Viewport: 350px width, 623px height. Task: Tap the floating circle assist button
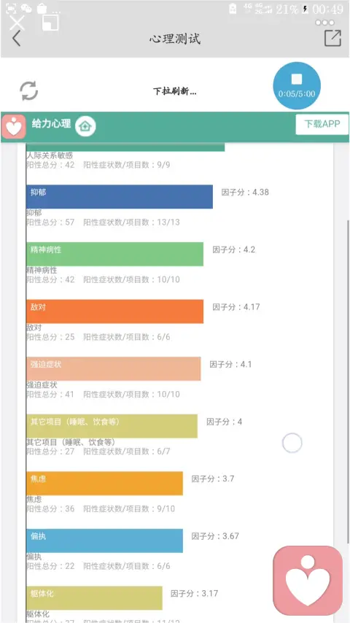(x=292, y=443)
